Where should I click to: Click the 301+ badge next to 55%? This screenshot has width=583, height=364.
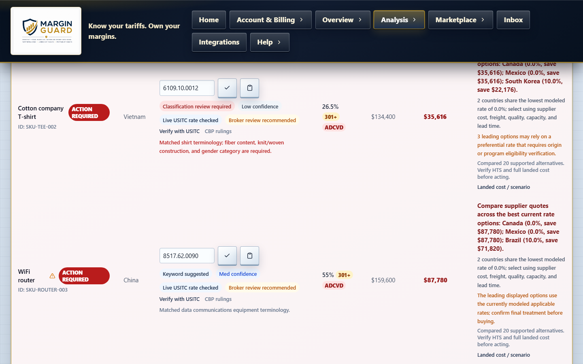(344, 275)
